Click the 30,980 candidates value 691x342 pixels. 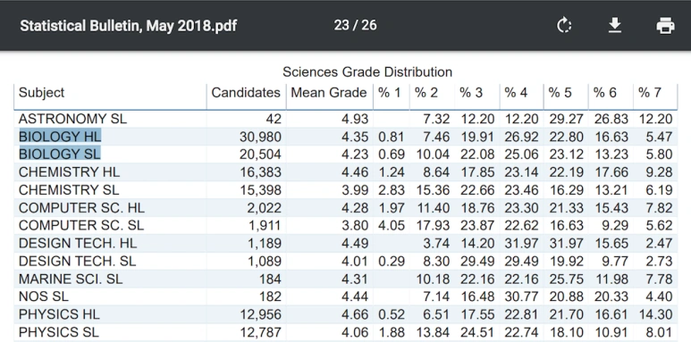[x=260, y=137]
